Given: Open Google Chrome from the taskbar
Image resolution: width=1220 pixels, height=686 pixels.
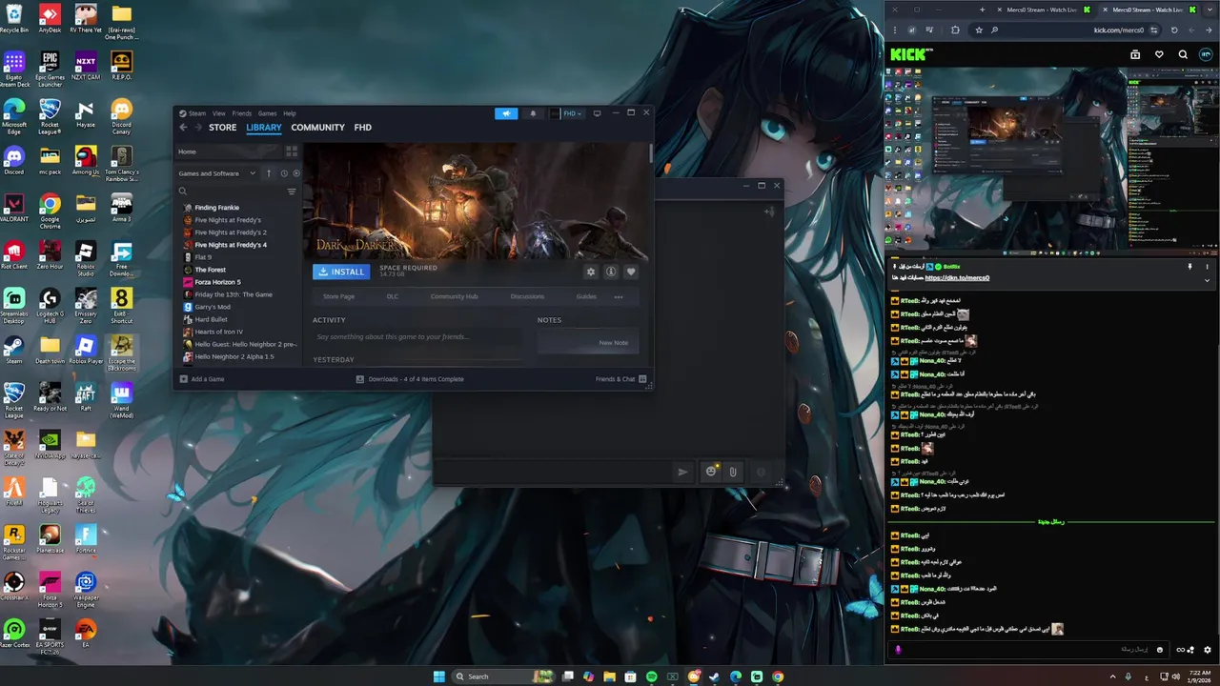Looking at the screenshot, I should point(778,676).
